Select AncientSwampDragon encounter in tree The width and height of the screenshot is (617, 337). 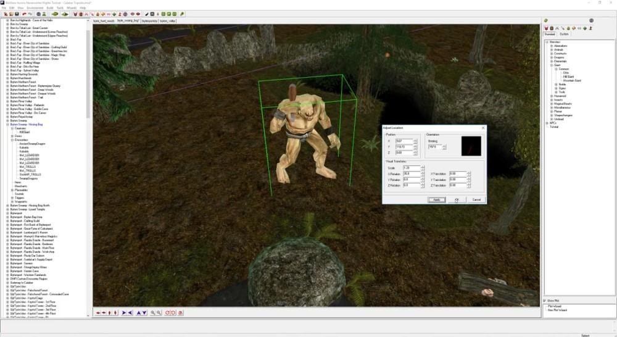pos(32,144)
